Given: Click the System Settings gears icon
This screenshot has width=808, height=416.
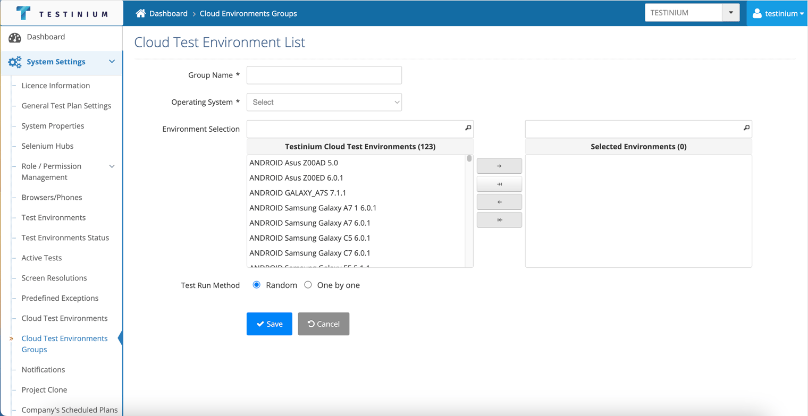Looking at the screenshot, I should (x=15, y=62).
